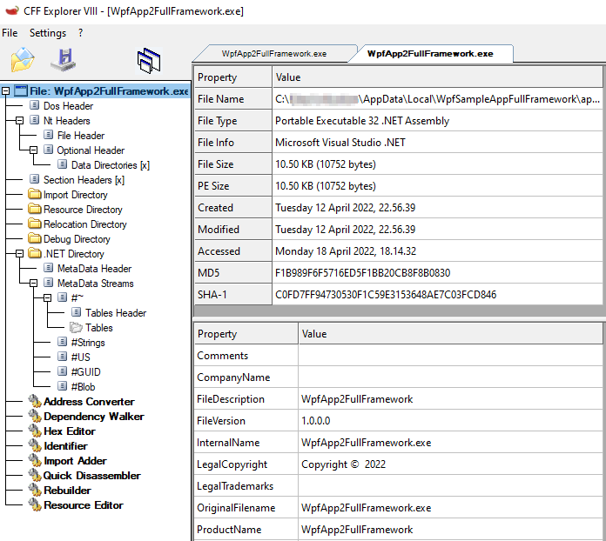Open the File menu
Image resolution: width=606 pixels, height=541 pixels.
click(x=10, y=33)
